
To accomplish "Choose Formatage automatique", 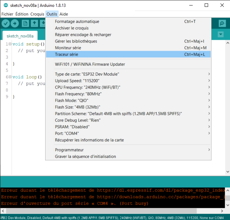I will point(128,22).
